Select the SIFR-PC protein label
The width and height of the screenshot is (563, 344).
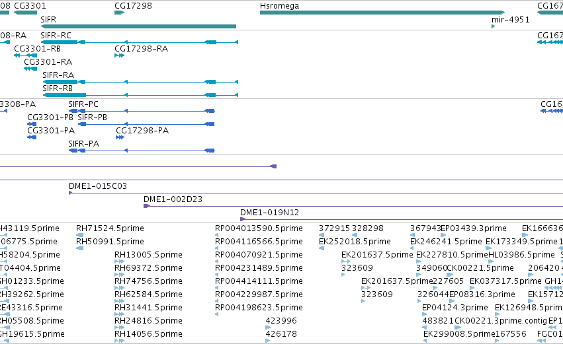click(x=83, y=104)
